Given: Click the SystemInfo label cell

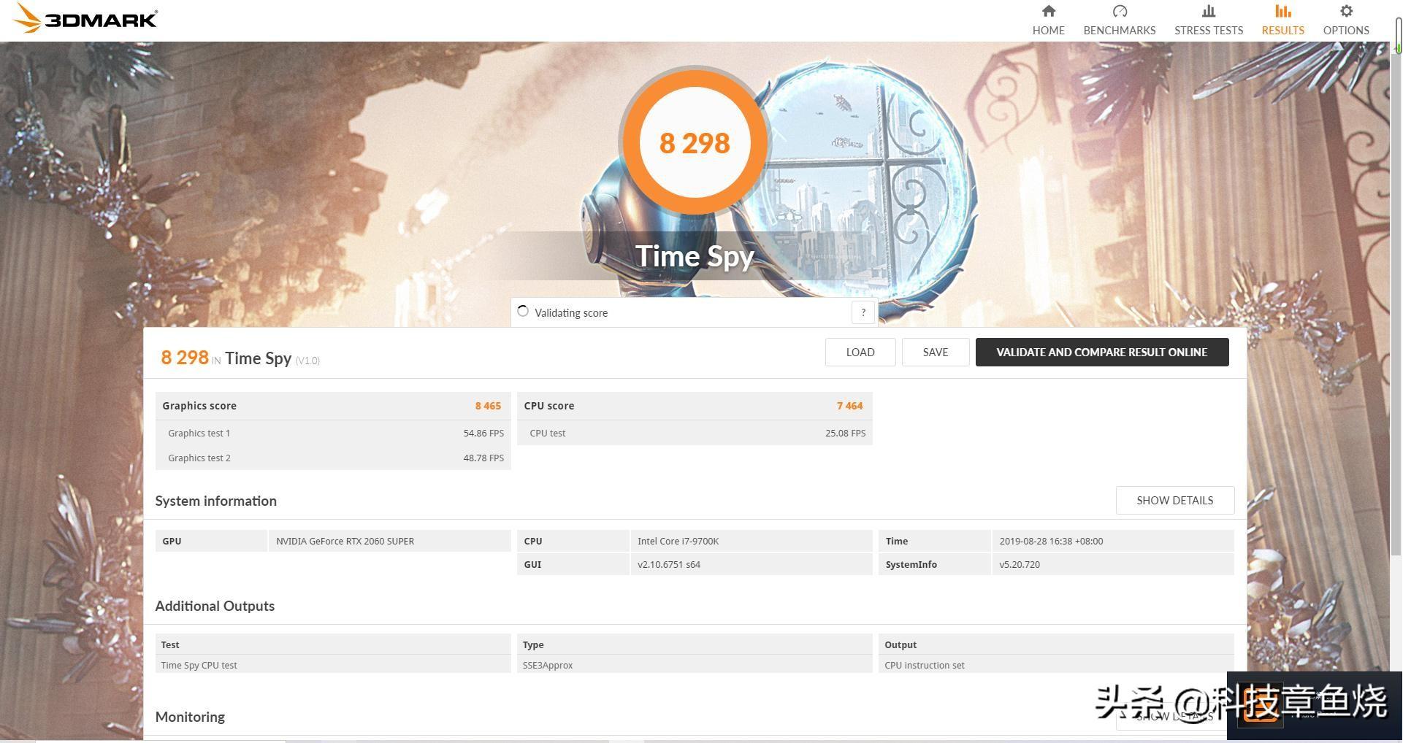Looking at the screenshot, I should click(934, 565).
